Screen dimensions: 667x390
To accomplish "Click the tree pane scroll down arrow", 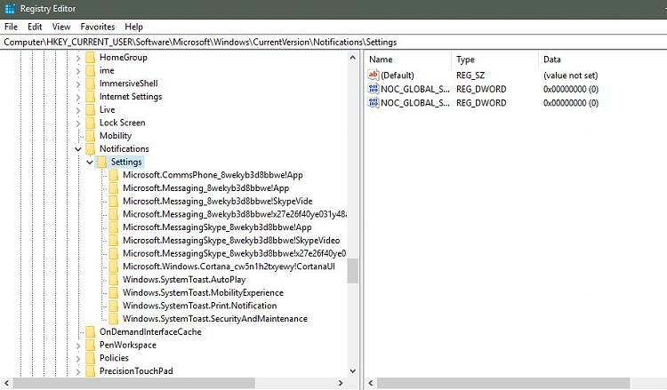I will 353,370.
